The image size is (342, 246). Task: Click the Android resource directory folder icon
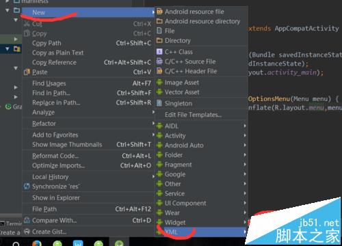click(159, 21)
